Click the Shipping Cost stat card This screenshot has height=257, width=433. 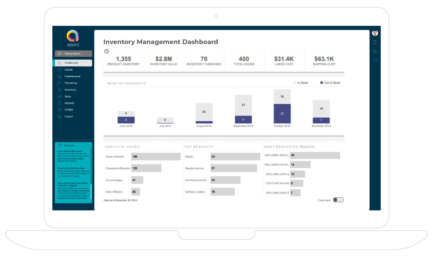pyautogui.click(x=324, y=61)
